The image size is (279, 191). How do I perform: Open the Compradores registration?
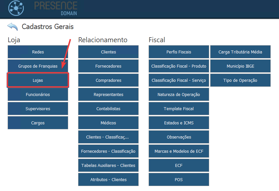[108, 80]
